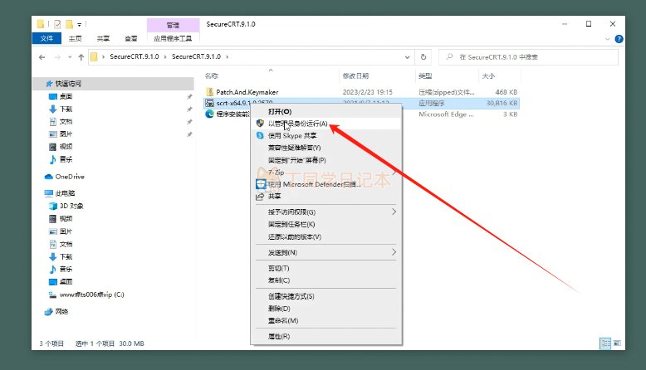Click the scrt-x64 installer file icon
Screen dimensions: 646x370
210,103
